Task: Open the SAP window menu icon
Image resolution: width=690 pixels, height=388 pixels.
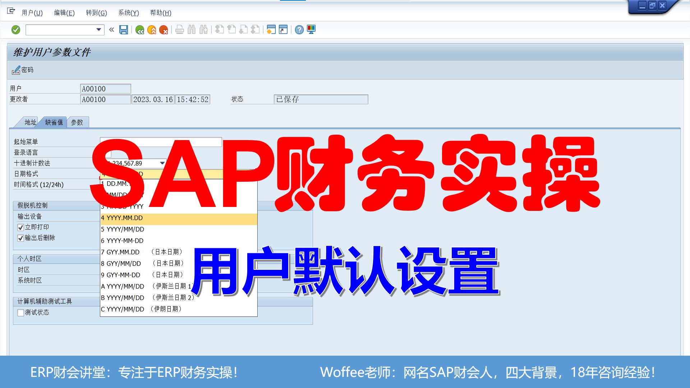Action: click(11, 11)
